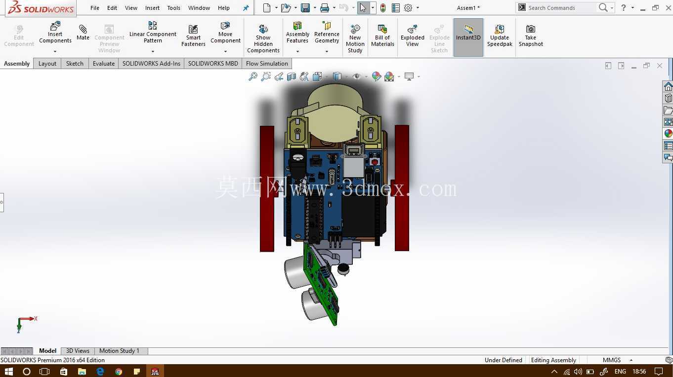The height and width of the screenshot is (377, 673).
Task: Open Appearances color ball in task pane
Action: 668,133
